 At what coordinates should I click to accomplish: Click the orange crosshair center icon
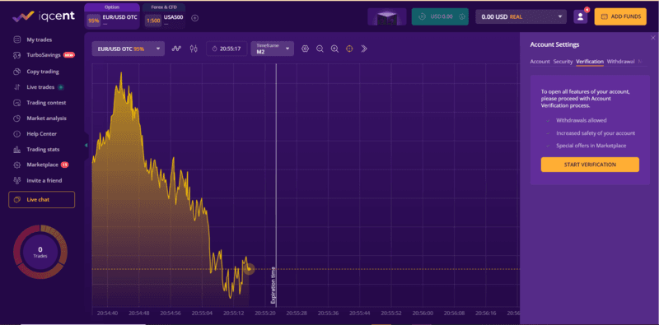349,49
